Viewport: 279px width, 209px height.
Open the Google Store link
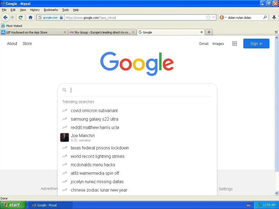(x=27, y=44)
